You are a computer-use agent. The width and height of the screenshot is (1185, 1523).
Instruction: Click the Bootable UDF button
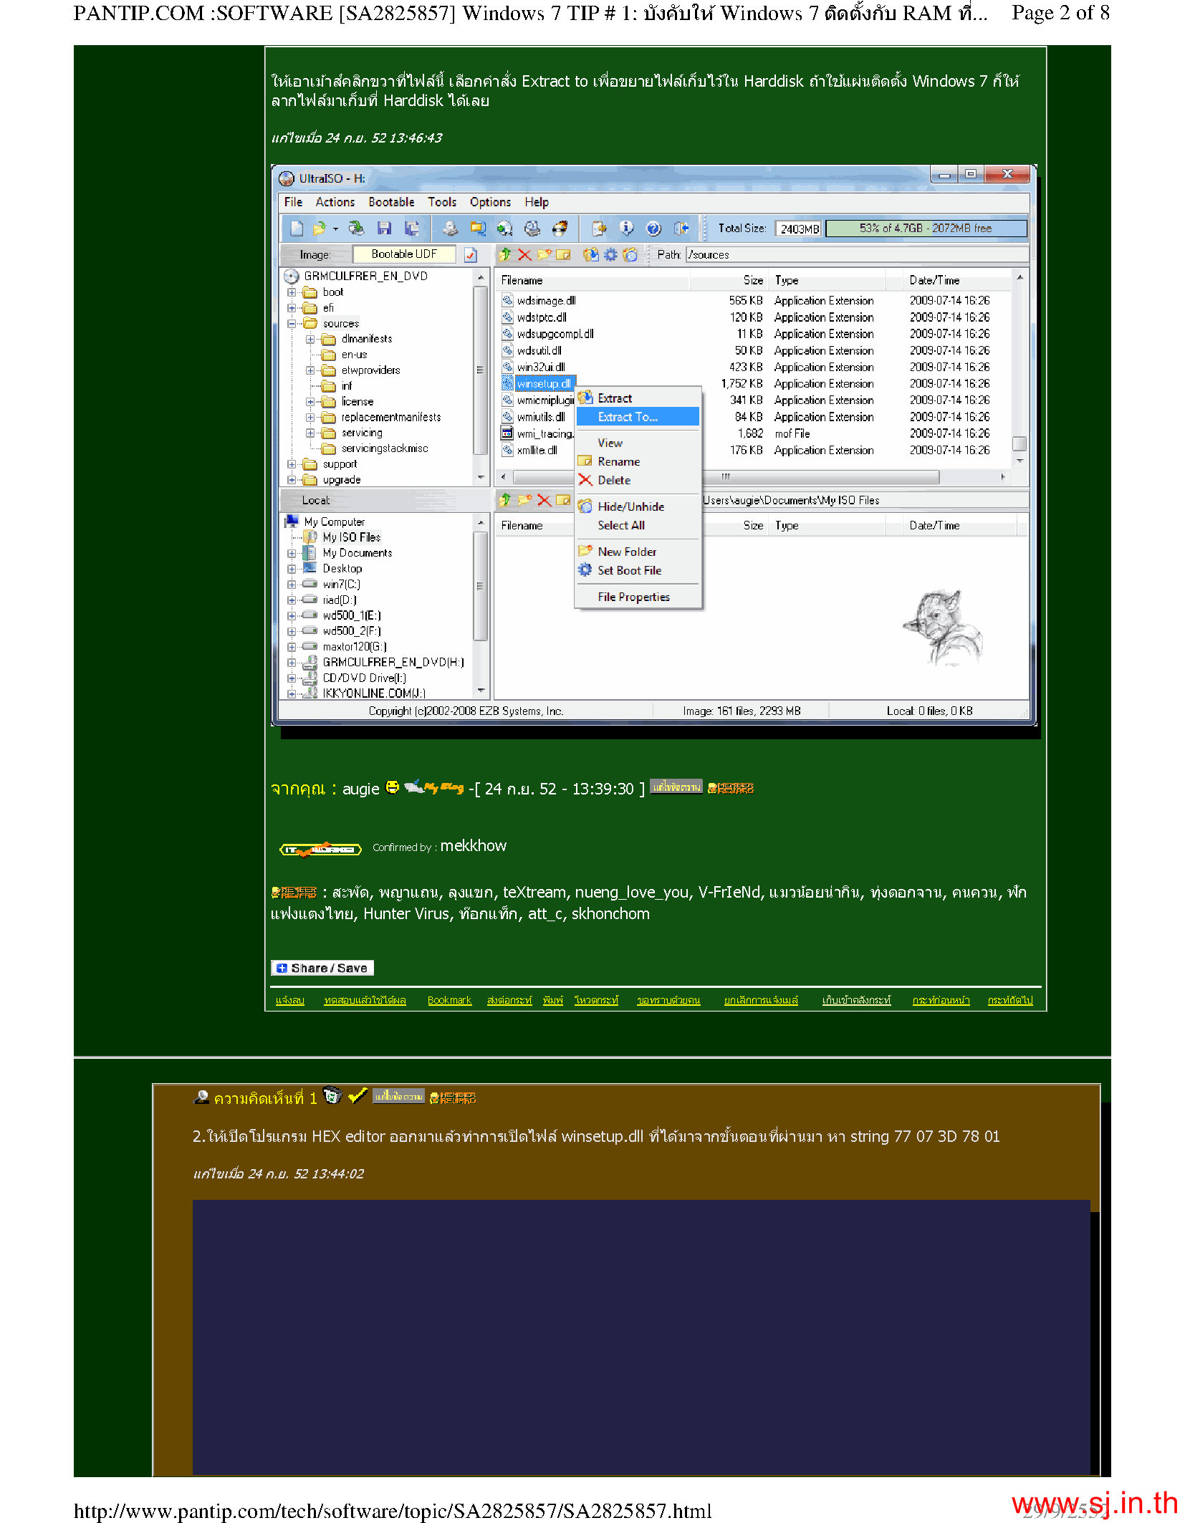[404, 254]
